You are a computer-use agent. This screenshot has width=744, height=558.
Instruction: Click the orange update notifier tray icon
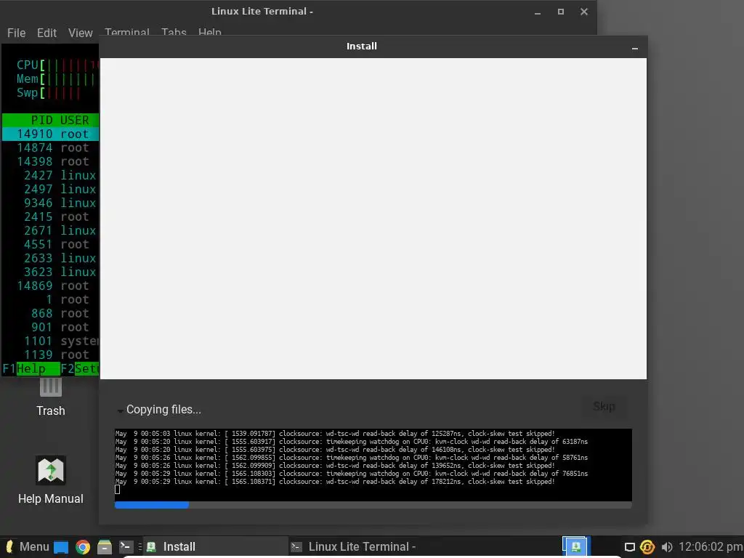coord(647,547)
